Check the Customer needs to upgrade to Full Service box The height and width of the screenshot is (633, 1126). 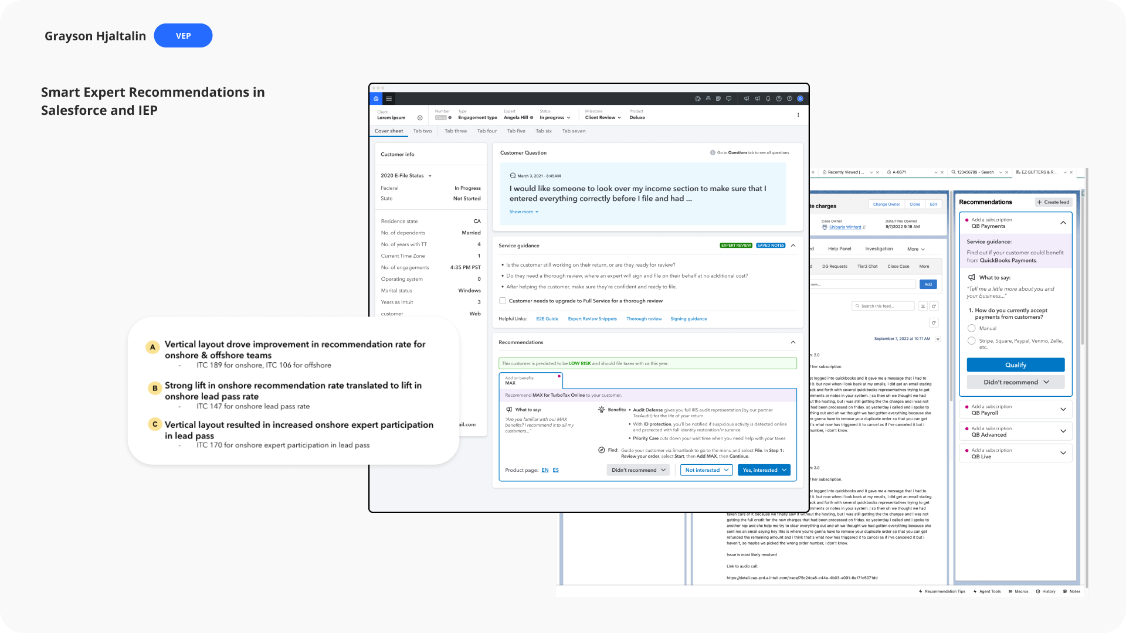503,301
